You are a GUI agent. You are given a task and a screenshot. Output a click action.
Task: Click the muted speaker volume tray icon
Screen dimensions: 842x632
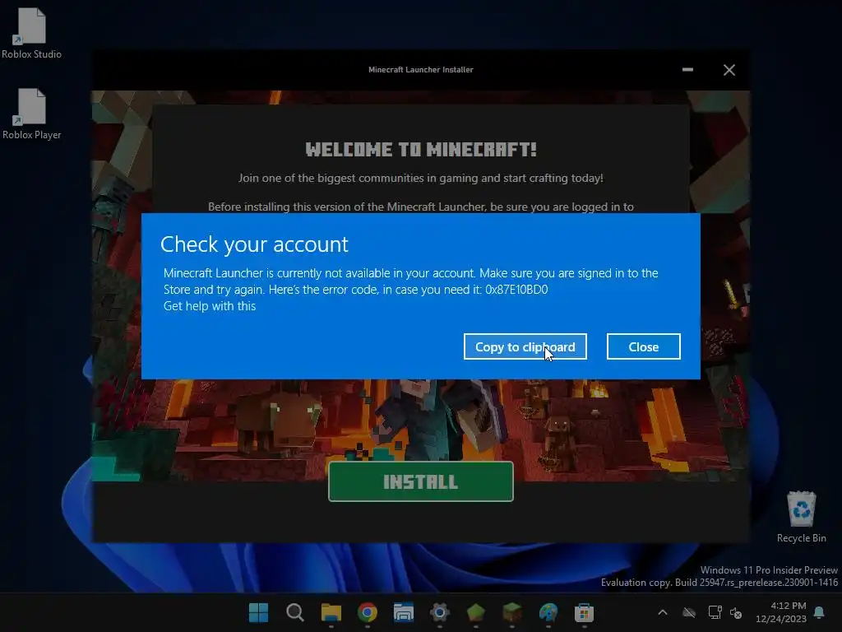[736, 612]
